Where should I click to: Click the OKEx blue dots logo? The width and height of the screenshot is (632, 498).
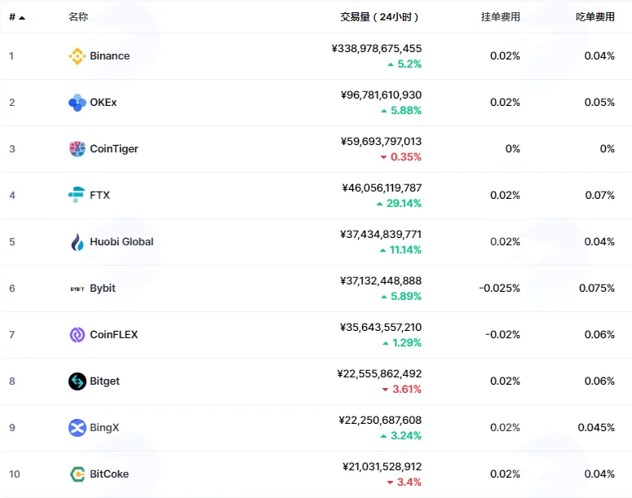coord(77,103)
